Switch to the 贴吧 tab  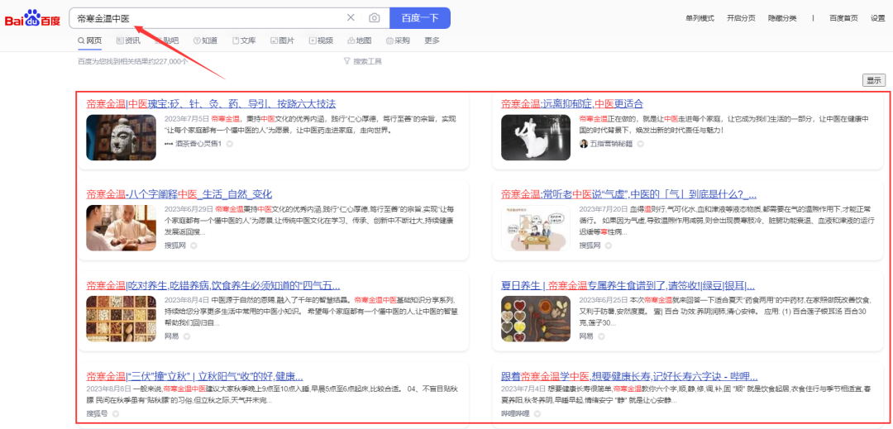point(166,41)
